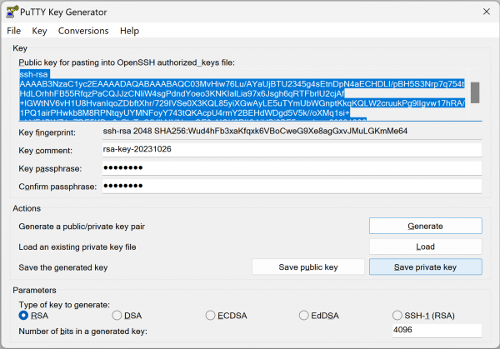500x349 pixels.
Task: Click 'Load an existing private key file' text
Action: click(77, 247)
